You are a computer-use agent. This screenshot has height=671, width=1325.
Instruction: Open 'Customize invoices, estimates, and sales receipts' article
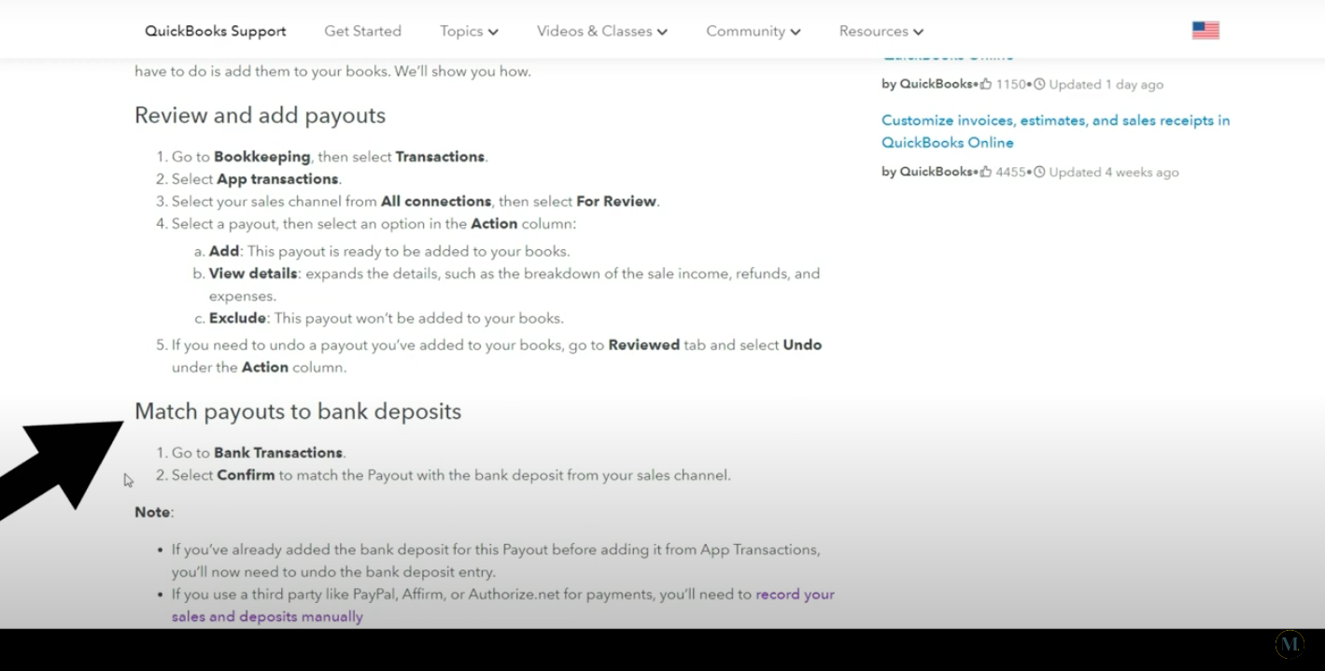(1055, 132)
